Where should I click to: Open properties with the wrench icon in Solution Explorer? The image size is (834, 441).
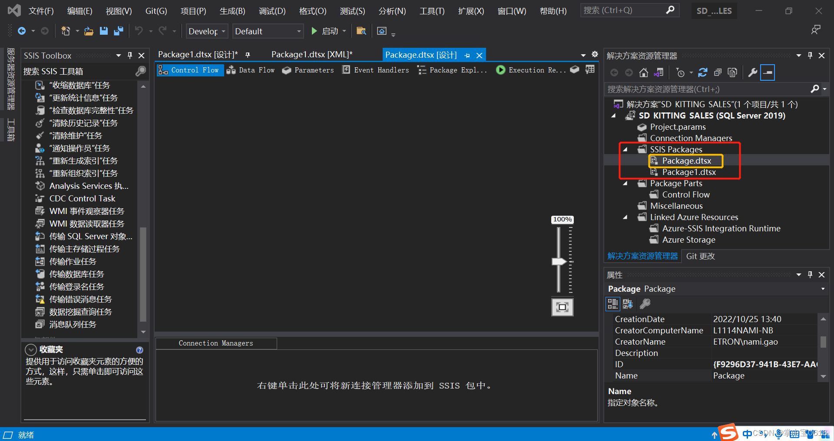pos(753,72)
